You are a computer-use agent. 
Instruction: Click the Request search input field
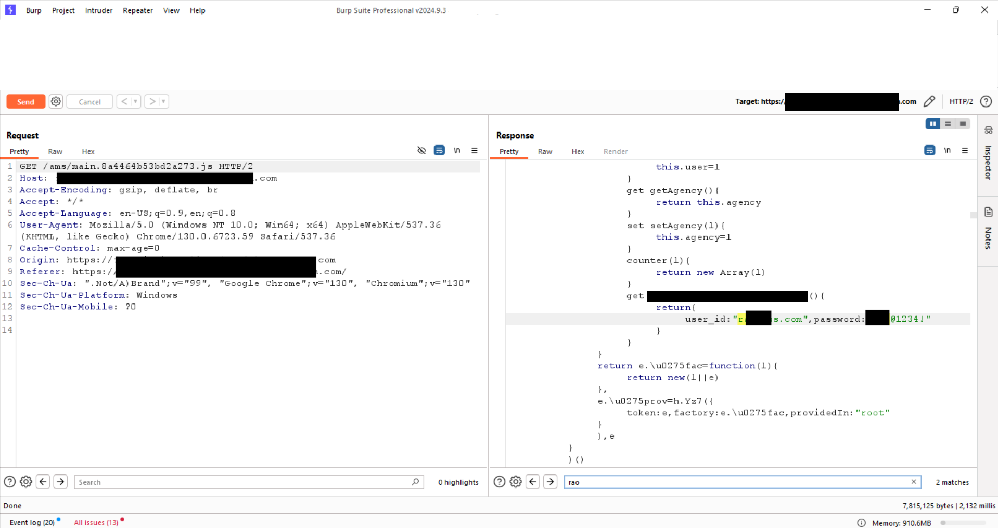pos(249,482)
